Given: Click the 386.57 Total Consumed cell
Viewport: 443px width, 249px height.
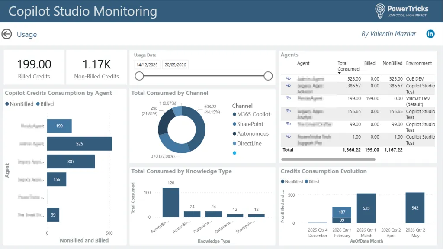Looking at the screenshot, I should point(354,86).
